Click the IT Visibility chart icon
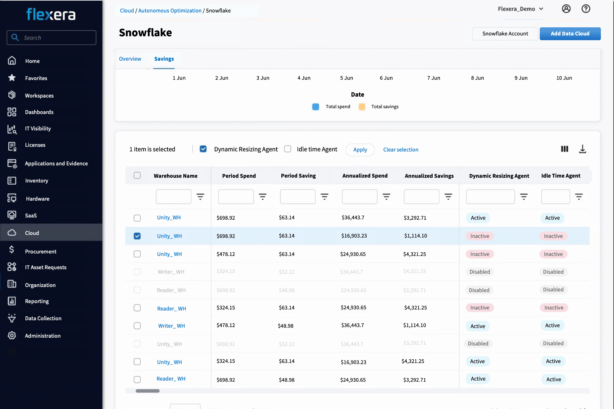This screenshot has width=614, height=409. pyautogui.click(x=12, y=129)
